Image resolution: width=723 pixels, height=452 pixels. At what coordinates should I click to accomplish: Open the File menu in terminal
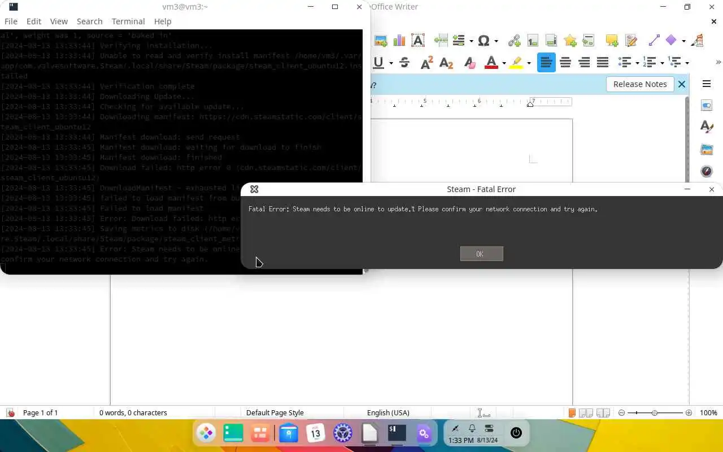pos(11,21)
